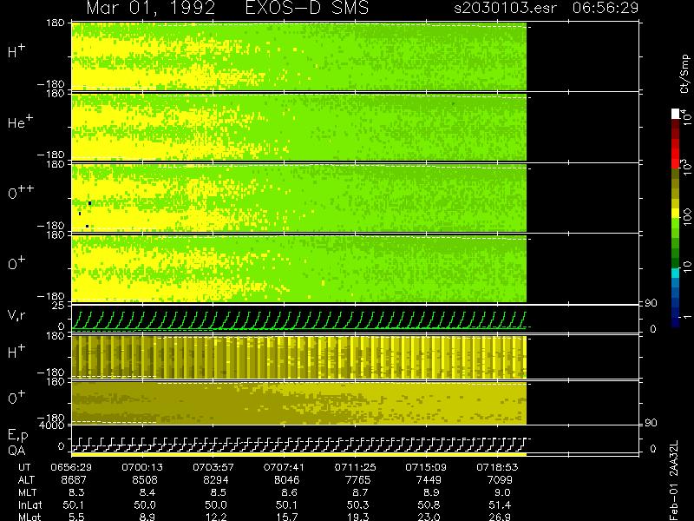
Task: Click the '25' axis label on the V,r panel
Action: coord(59,306)
